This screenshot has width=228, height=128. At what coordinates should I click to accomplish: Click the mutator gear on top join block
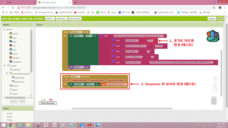click(101, 36)
